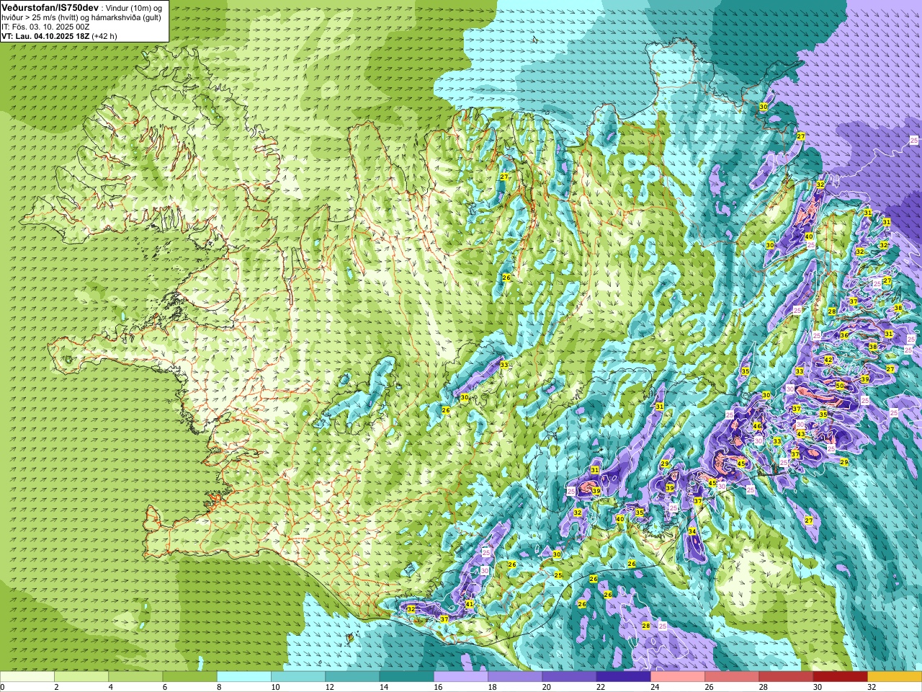
Task: Click the legend scale tick label 4
Action: click(x=111, y=688)
